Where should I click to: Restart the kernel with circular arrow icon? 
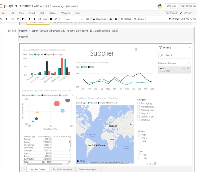(x=56, y=19)
